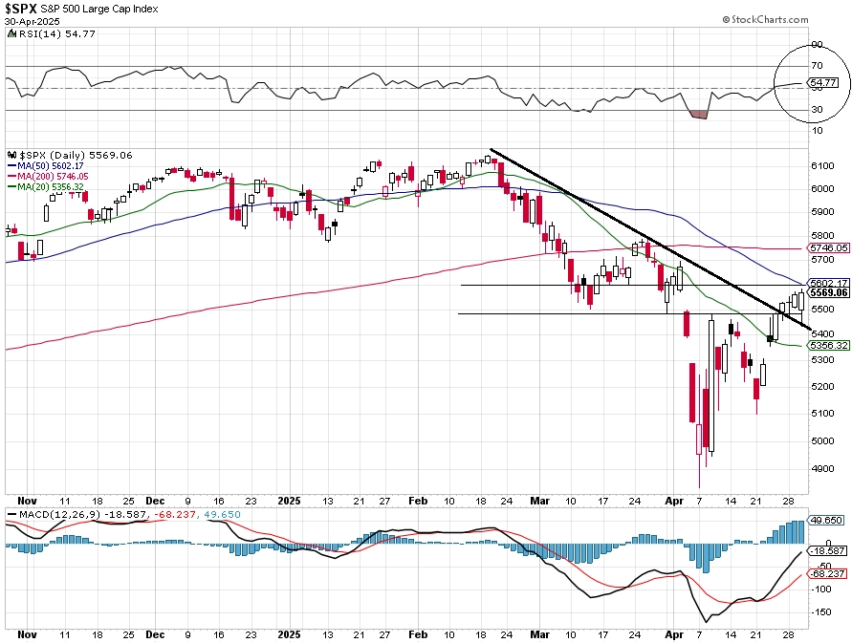
Task: Select the MACD legend line marker
Action: 12,514
